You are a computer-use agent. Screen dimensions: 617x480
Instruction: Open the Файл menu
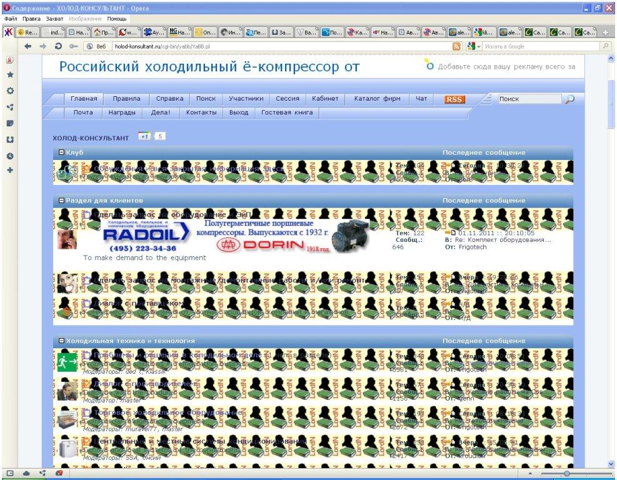click(x=11, y=19)
